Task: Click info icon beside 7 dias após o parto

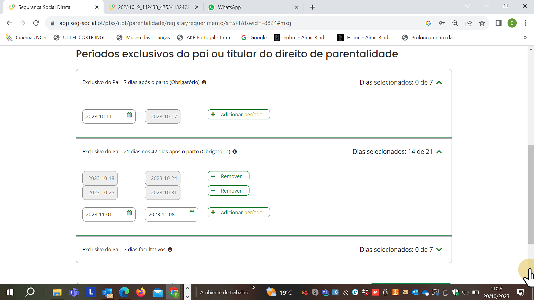Action: [204, 82]
